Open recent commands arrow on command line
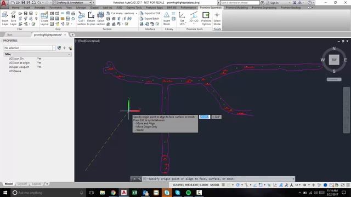This screenshot has height=197, width=351. coord(293,179)
